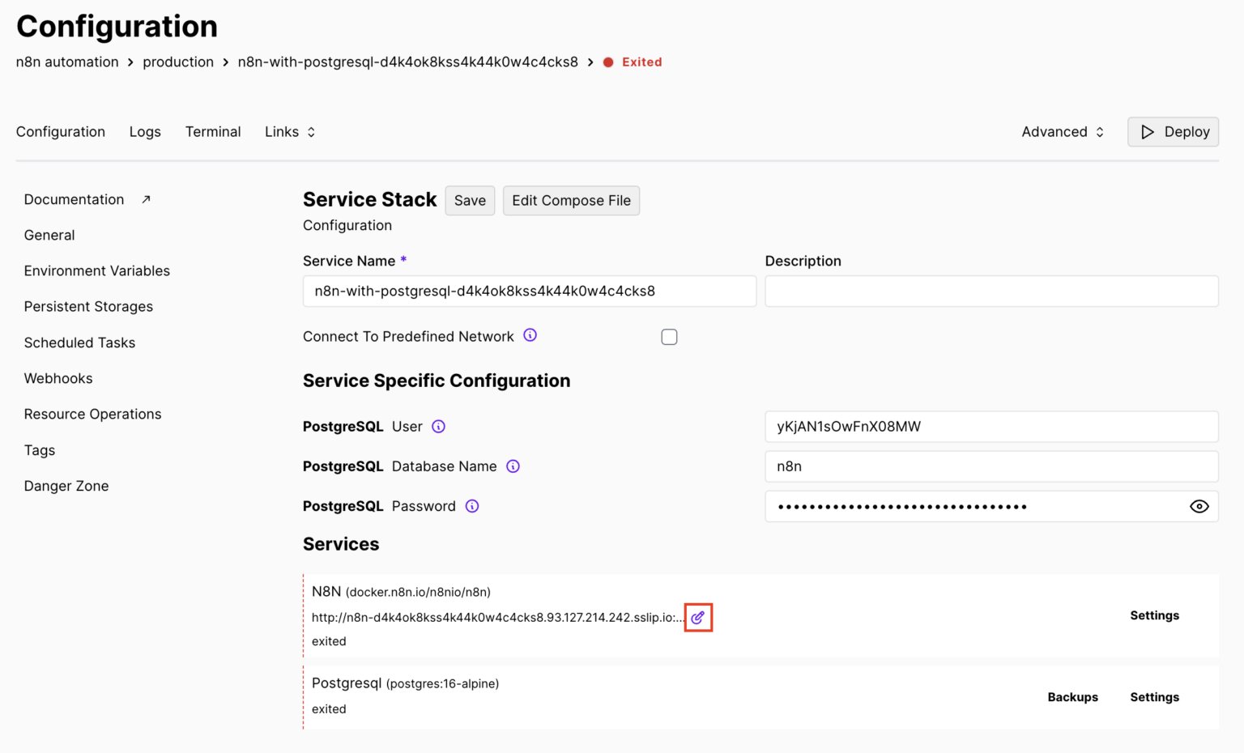Click the PostgreSQL Password info icon

[x=472, y=506]
